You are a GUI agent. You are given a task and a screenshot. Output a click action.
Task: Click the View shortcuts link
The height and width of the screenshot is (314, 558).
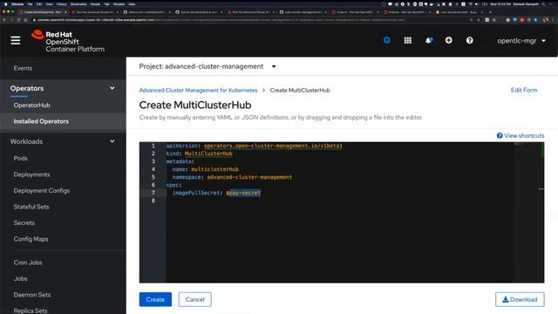pos(524,136)
